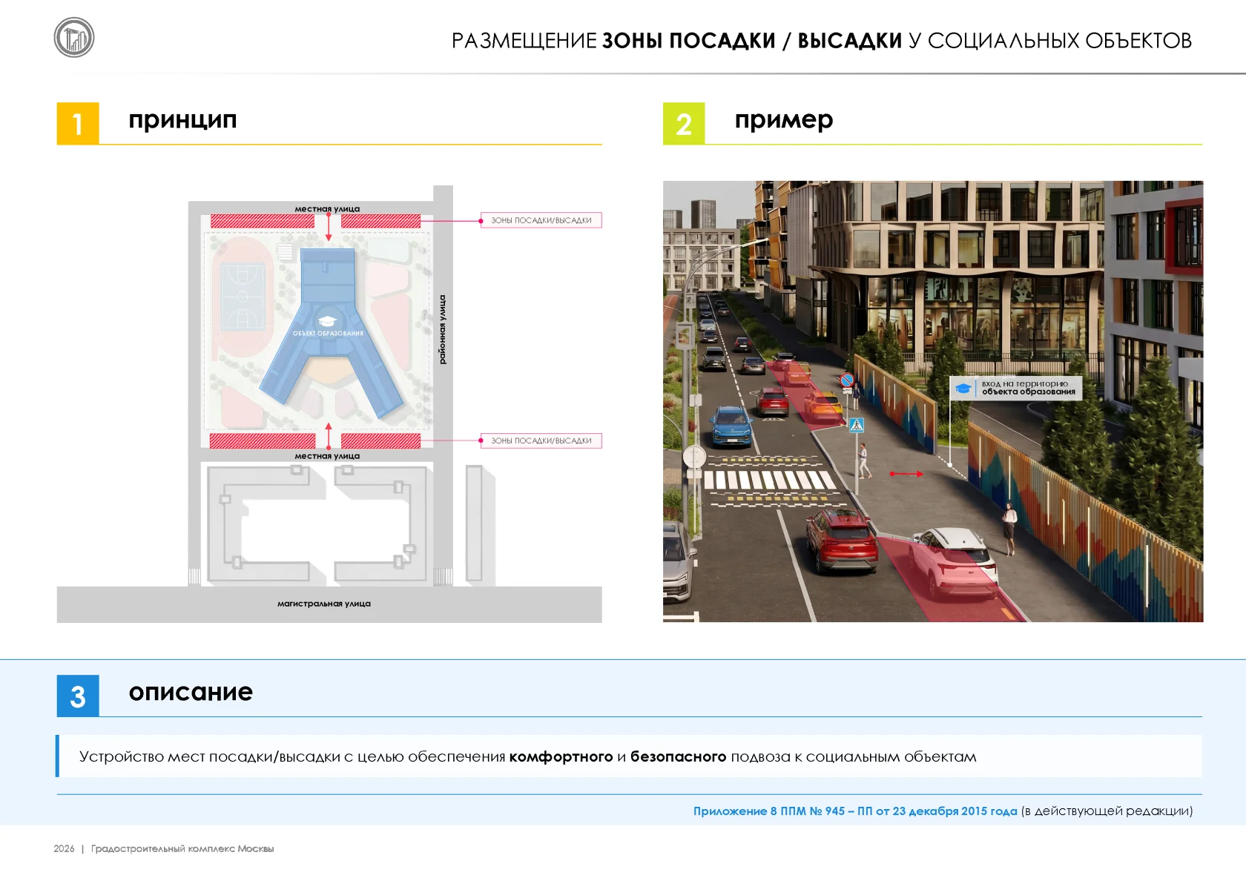The width and height of the screenshot is (1246, 881).
Task: Select the 'пример' section heading
Action: (x=784, y=120)
